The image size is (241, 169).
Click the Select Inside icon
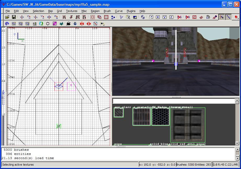(84, 17)
